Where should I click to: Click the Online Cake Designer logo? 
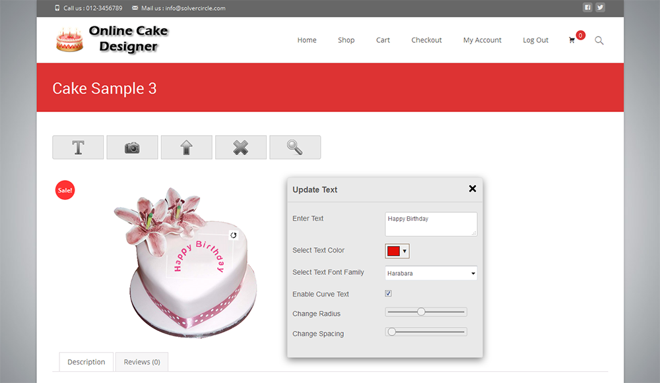[112, 39]
